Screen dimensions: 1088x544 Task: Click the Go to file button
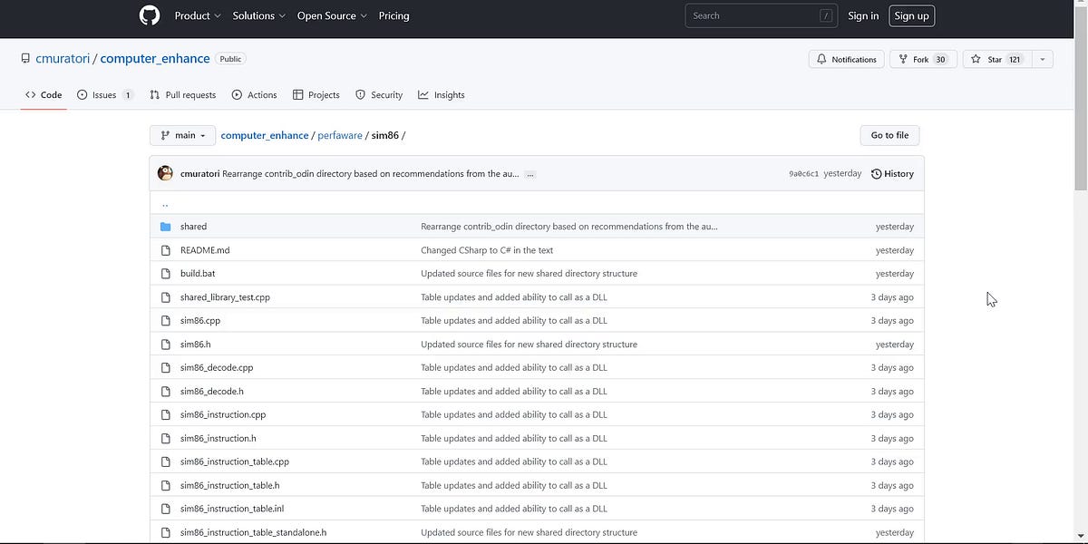pos(889,134)
